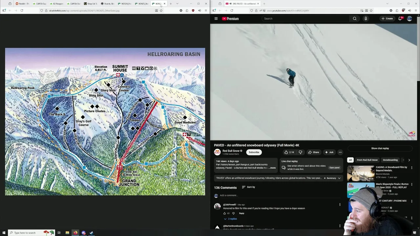Subscribe to Red Bull Snow
Screen dimensions: 420x236
click(254, 152)
